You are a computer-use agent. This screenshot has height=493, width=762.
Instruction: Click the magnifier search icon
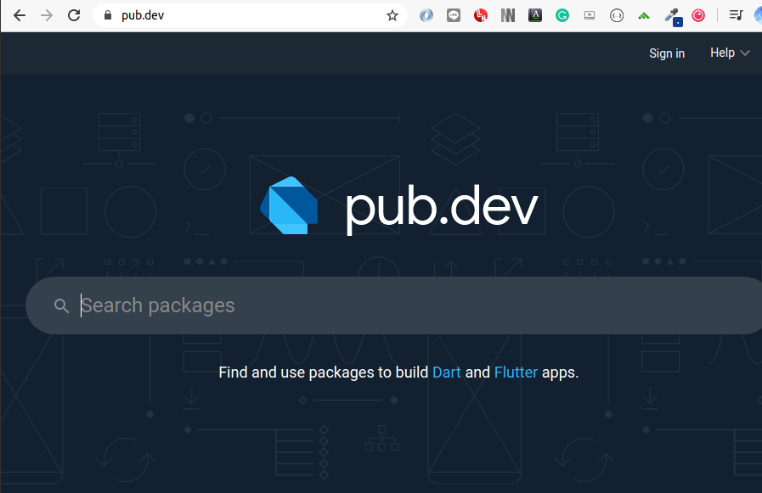point(61,305)
